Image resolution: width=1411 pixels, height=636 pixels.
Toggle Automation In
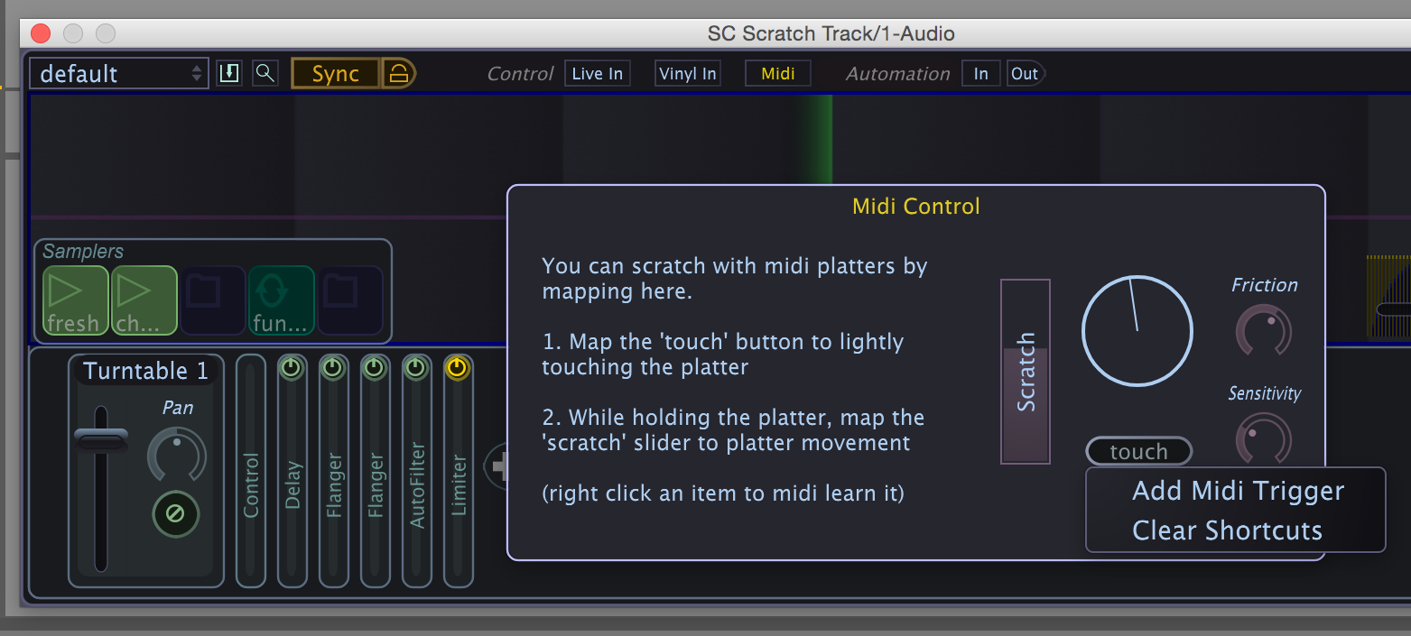tap(981, 74)
